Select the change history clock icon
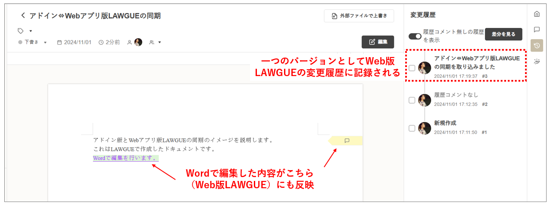Image resolution: width=550 pixels, height=208 pixels. click(537, 46)
